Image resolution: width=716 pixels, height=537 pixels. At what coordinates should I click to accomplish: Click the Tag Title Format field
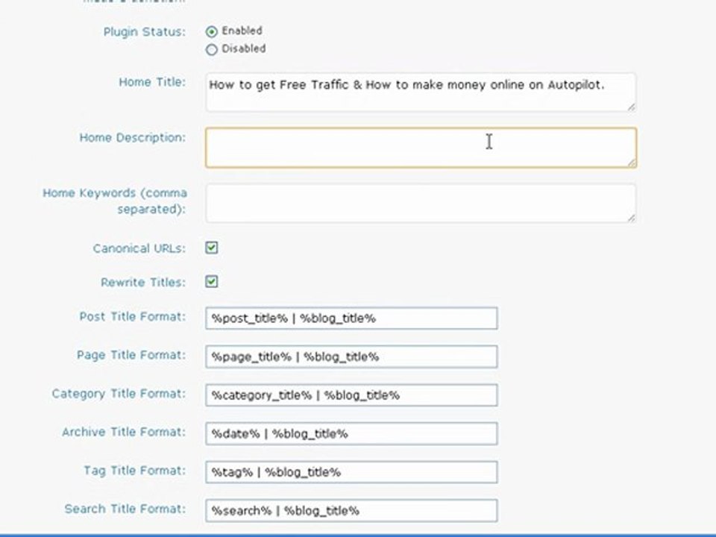(351, 472)
